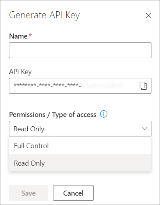Click the Name field label
The image size is (160, 205).
(x=18, y=36)
